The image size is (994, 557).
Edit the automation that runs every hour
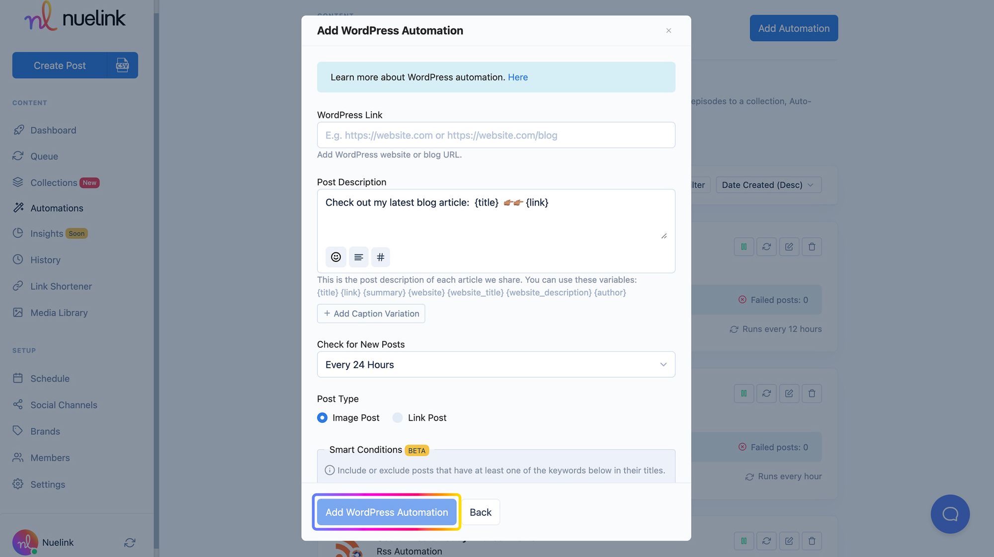click(x=789, y=394)
